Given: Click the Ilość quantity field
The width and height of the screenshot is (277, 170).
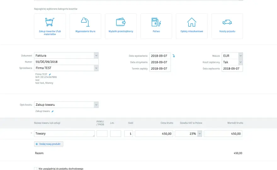Looking at the screenshot, I should point(129,133).
